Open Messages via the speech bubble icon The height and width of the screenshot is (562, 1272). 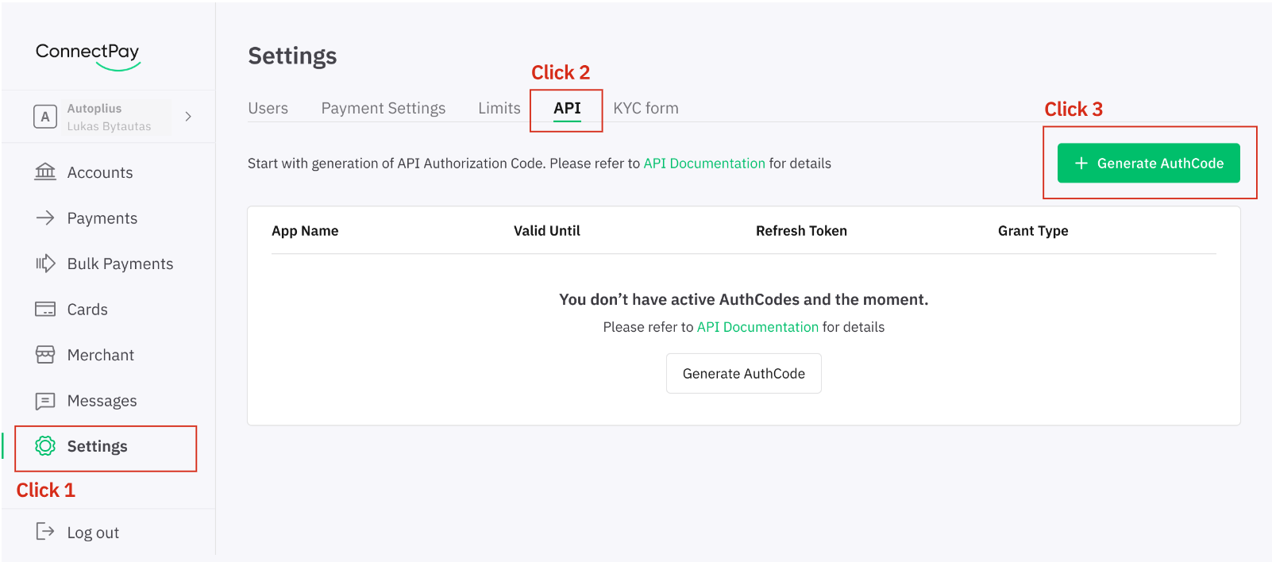point(45,400)
